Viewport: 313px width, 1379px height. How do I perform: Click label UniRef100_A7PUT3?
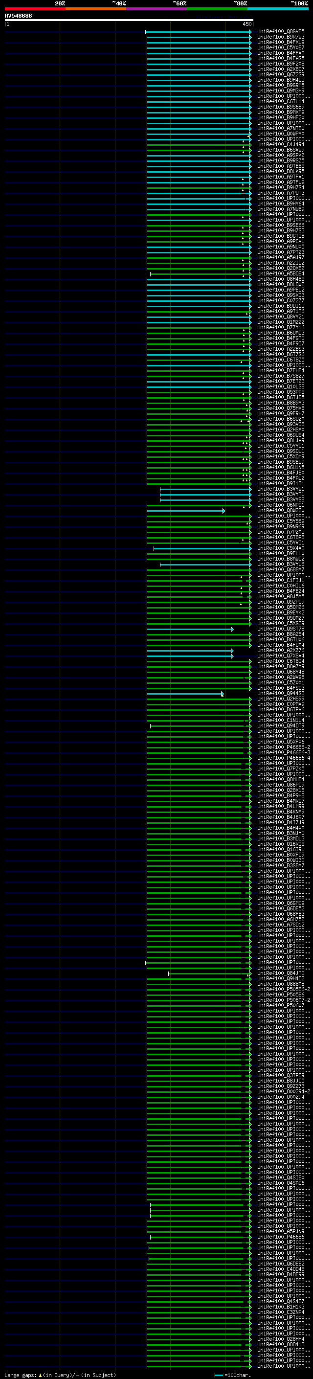(x=281, y=193)
